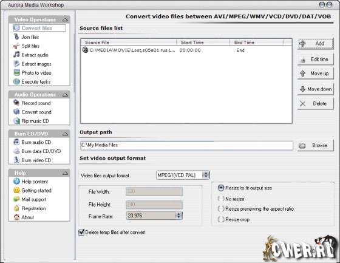Click the Registration lock icon
Image resolution: width=340 pixels, height=263 pixels.
click(x=16, y=208)
